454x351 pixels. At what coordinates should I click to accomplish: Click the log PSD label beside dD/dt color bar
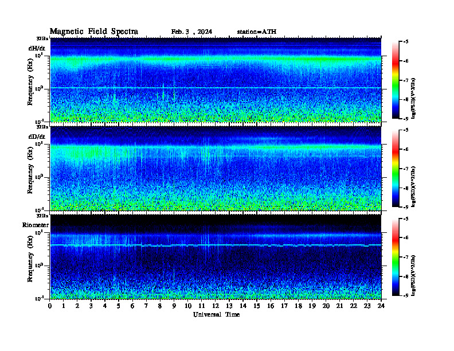point(413,186)
